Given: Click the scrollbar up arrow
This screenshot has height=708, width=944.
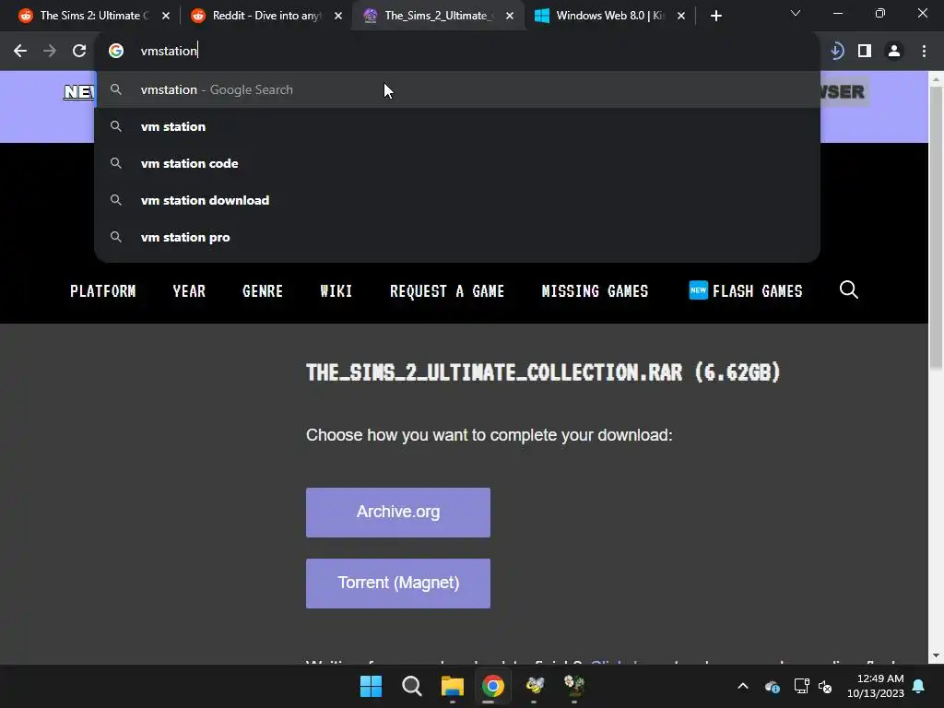Looking at the screenshot, I should point(937,79).
